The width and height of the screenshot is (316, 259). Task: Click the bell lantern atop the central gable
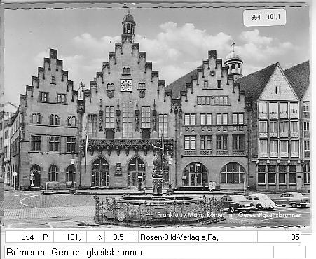(128, 24)
